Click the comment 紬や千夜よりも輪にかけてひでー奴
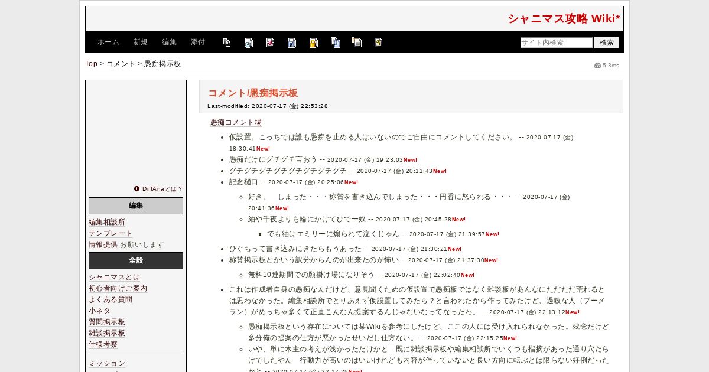Image resolution: width=709 pixels, height=372 pixels. [x=307, y=220]
